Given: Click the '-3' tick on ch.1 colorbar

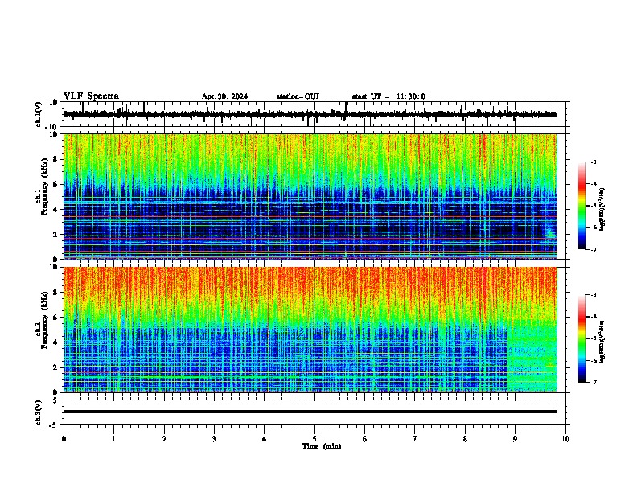Looking at the screenshot, I should pyautogui.click(x=593, y=162).
